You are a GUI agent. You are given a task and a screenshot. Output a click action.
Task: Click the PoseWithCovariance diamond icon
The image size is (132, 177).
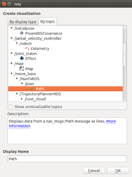[22, 33]
